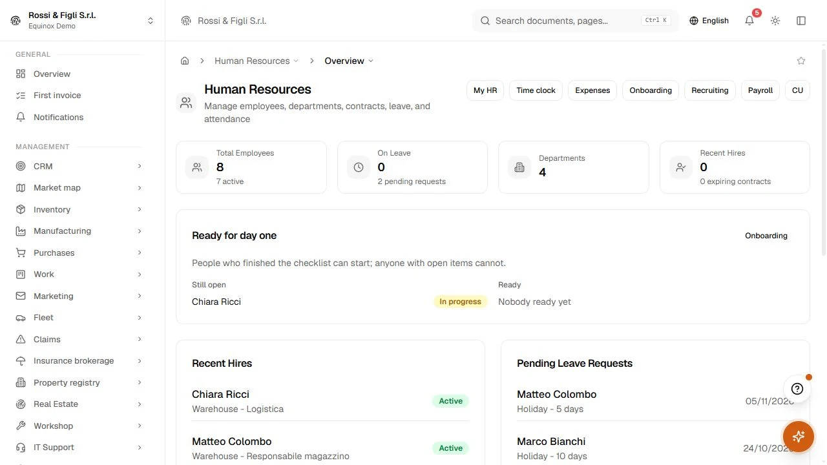Viewport: 827px width, 465px height.
Task: Toggle the light/dark theme sun icon
Action: [775, 21]
